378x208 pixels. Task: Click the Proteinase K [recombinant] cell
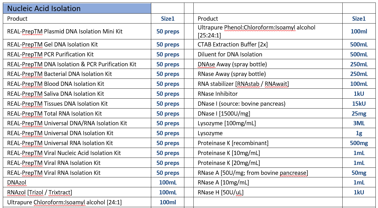click(233, 143)
